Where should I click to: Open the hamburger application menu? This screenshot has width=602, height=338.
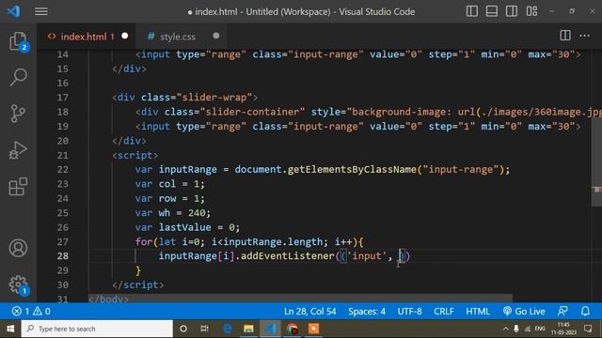pyautogui.click(x=41, y=11)
